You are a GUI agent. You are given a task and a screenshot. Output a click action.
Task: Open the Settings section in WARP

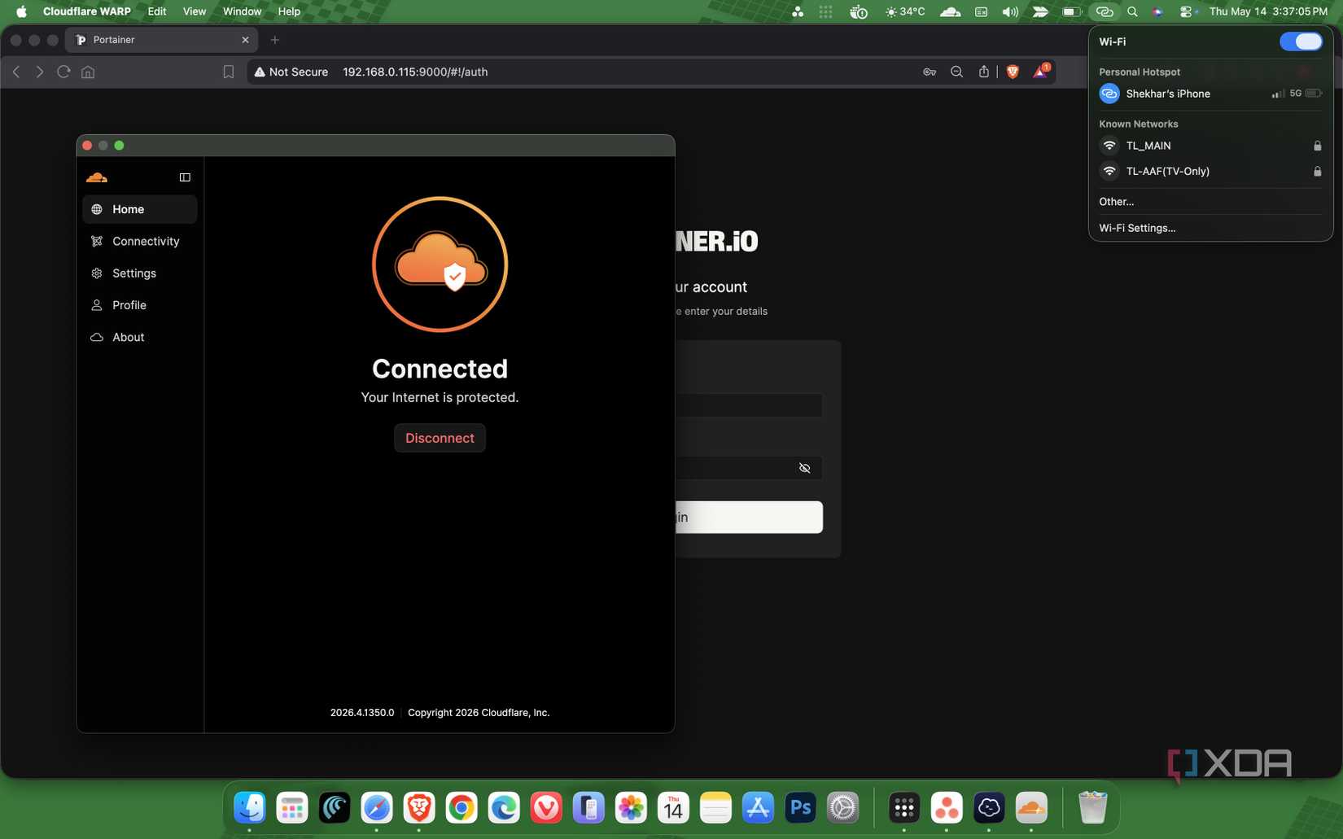coord(139,273)
